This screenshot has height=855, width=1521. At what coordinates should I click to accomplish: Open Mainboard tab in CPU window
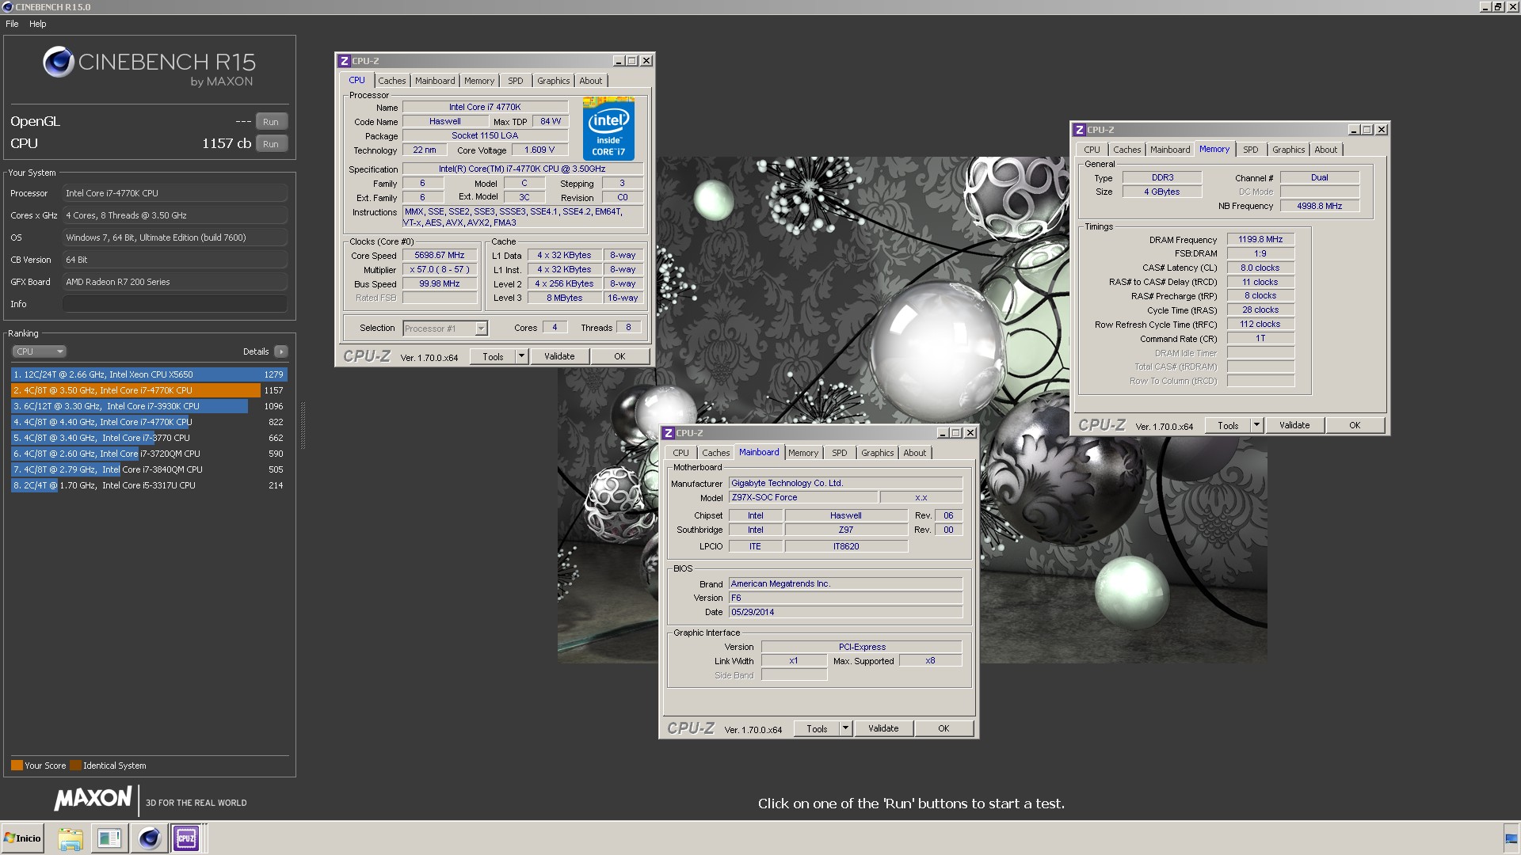[x=435, y=81]
